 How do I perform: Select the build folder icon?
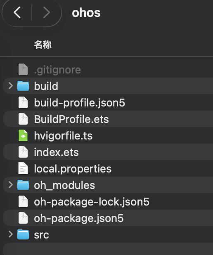(23, 86)
